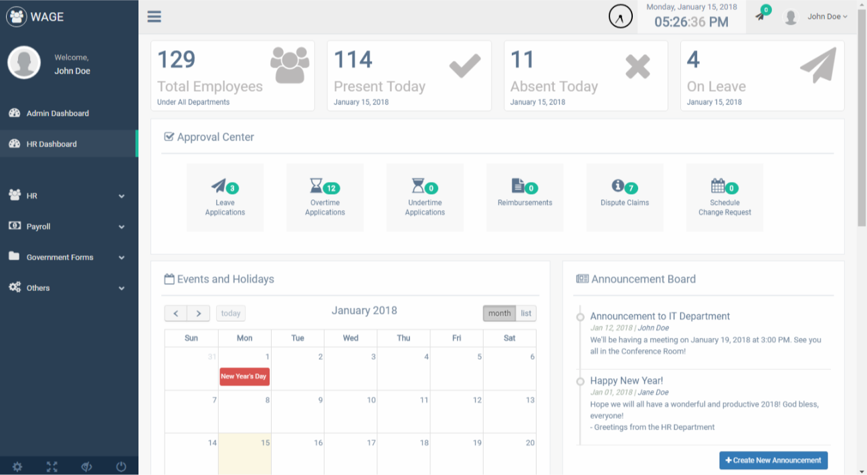
Task: Click the settings gear in sidebar footer
Action: [x=17, y=467]
